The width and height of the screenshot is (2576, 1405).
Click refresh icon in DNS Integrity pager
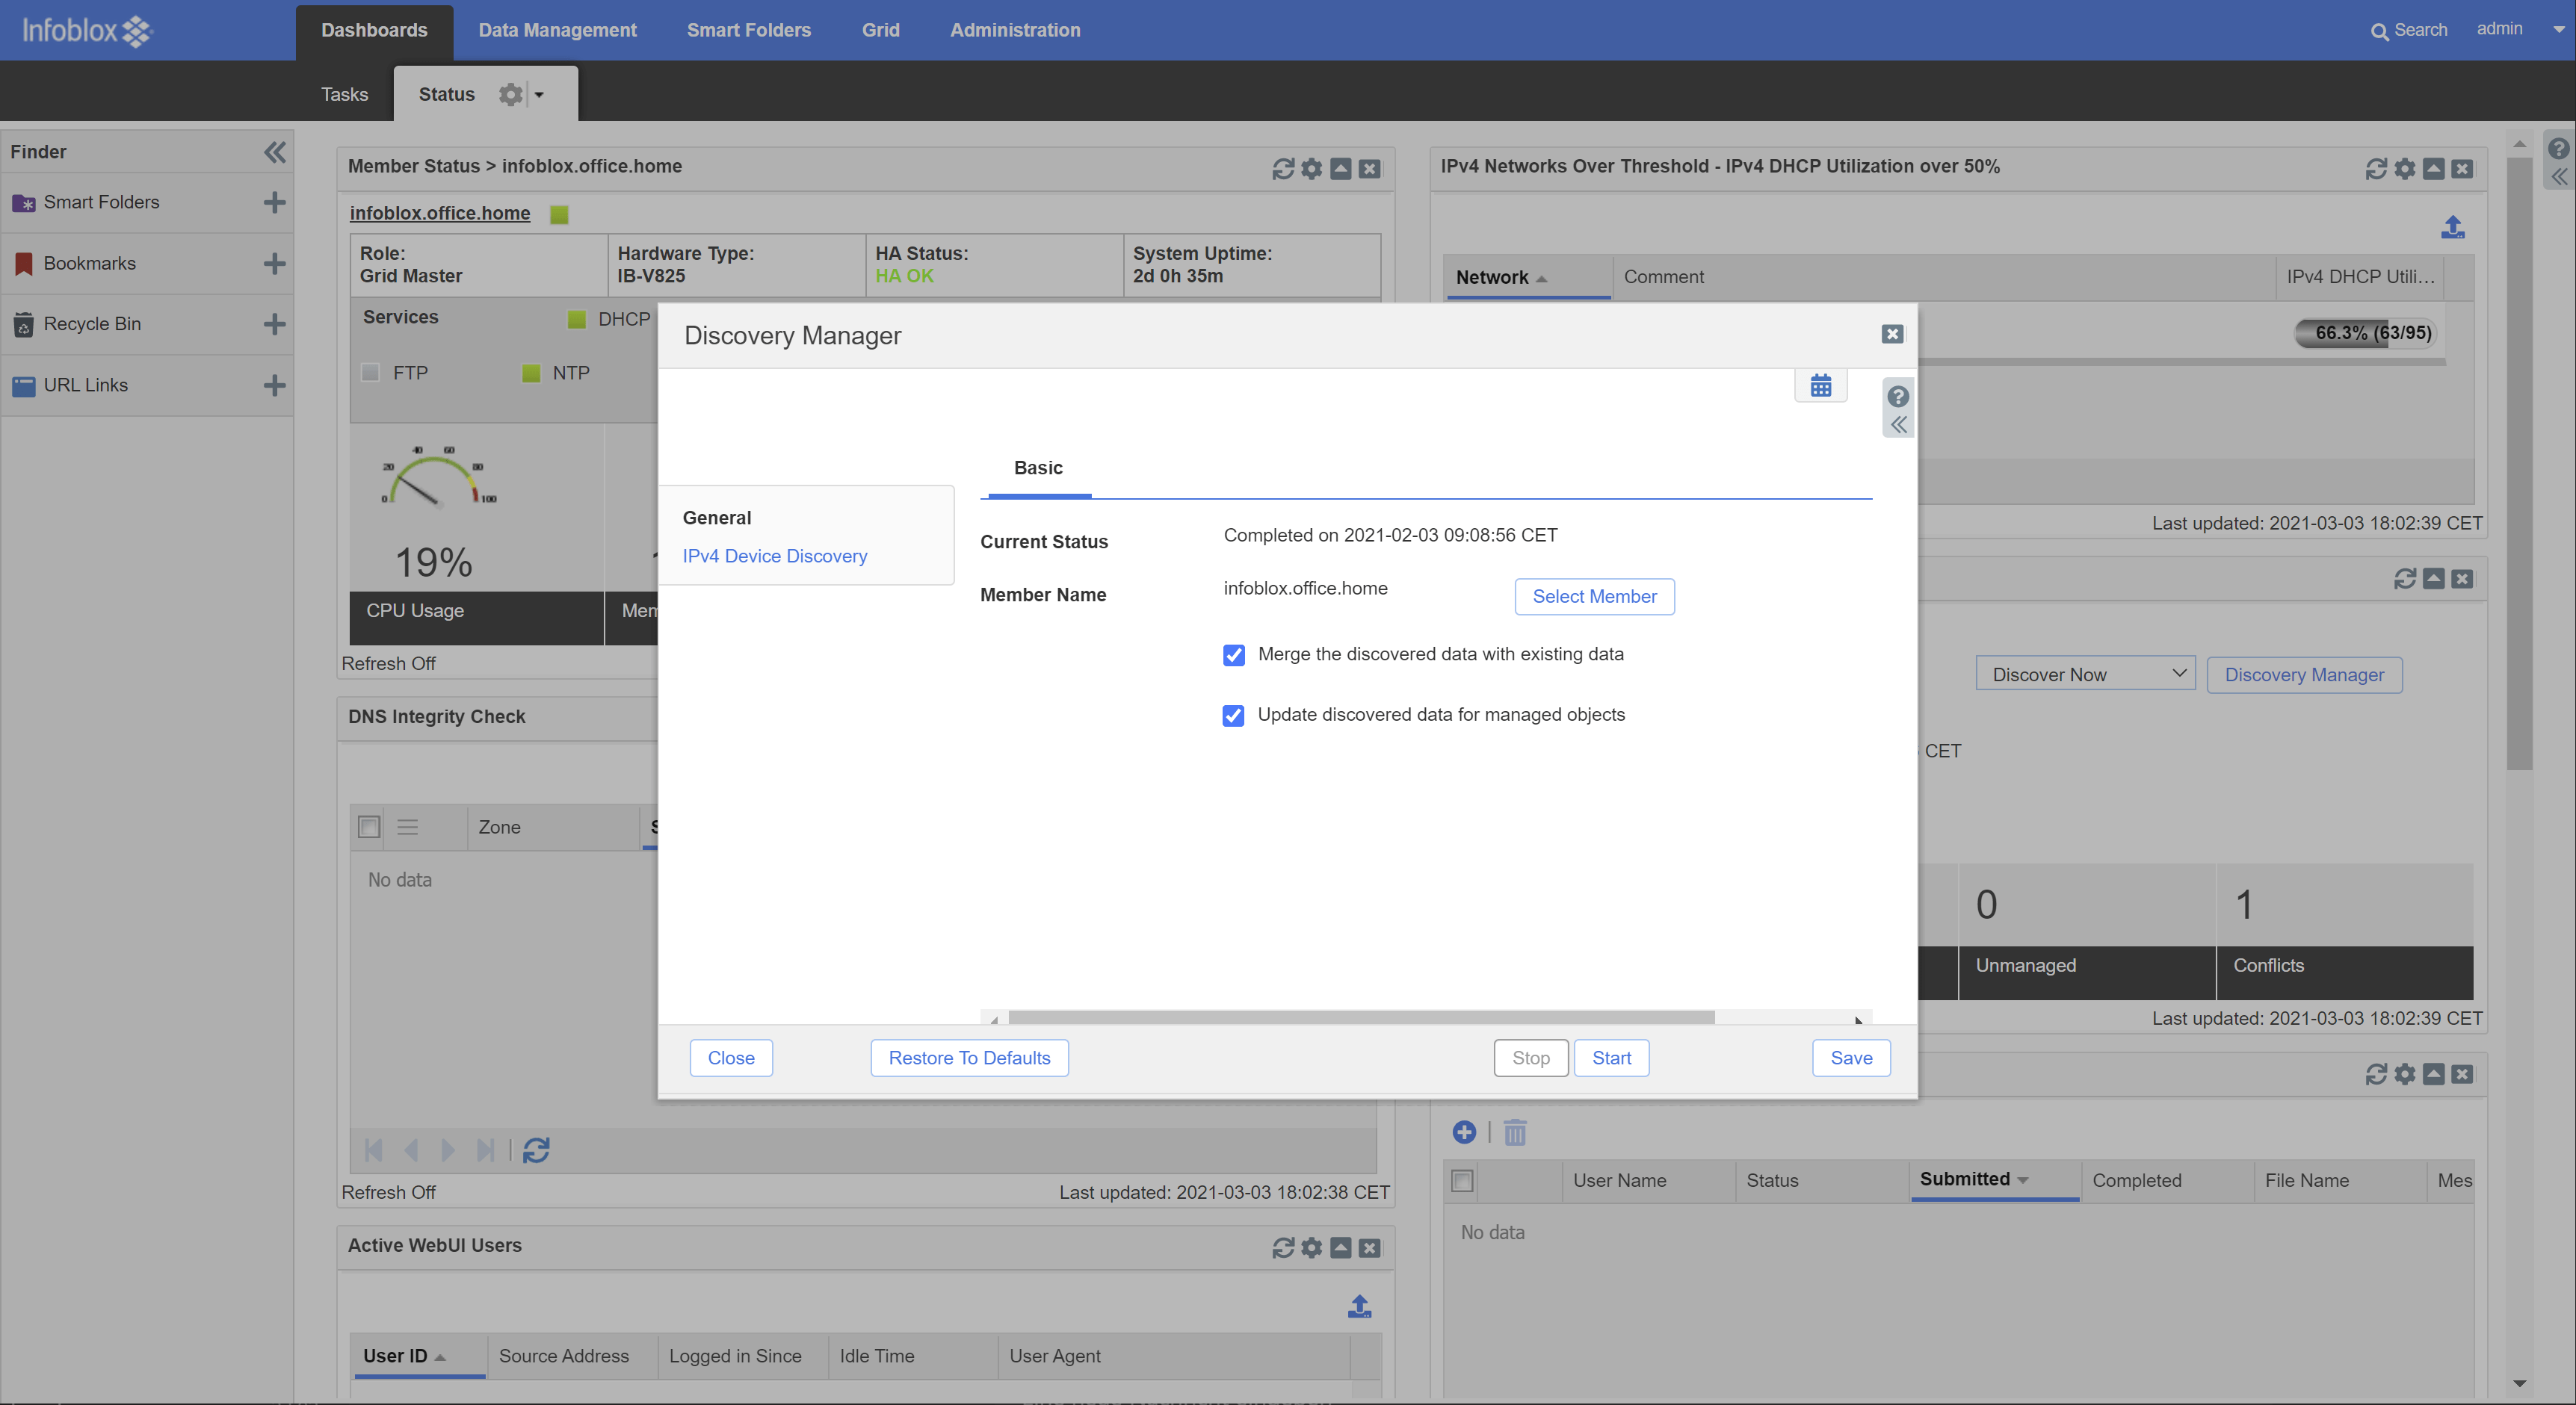tap(536, 1150)
